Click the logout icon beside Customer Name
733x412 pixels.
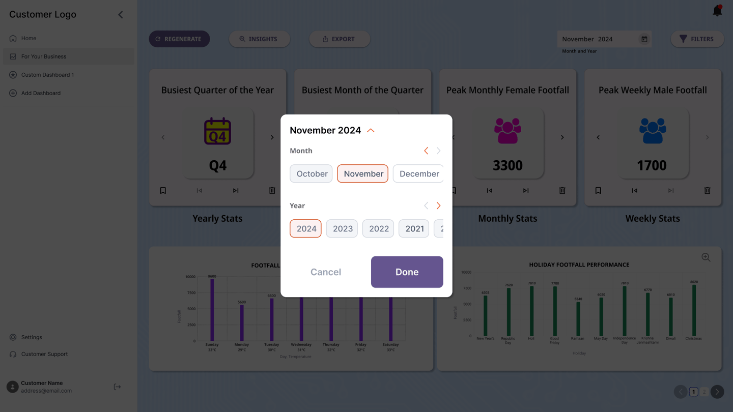[x=117, y=387]
